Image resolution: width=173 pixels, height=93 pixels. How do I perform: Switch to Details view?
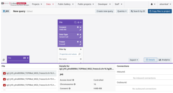pyautogui.click(x=150, y=60)
